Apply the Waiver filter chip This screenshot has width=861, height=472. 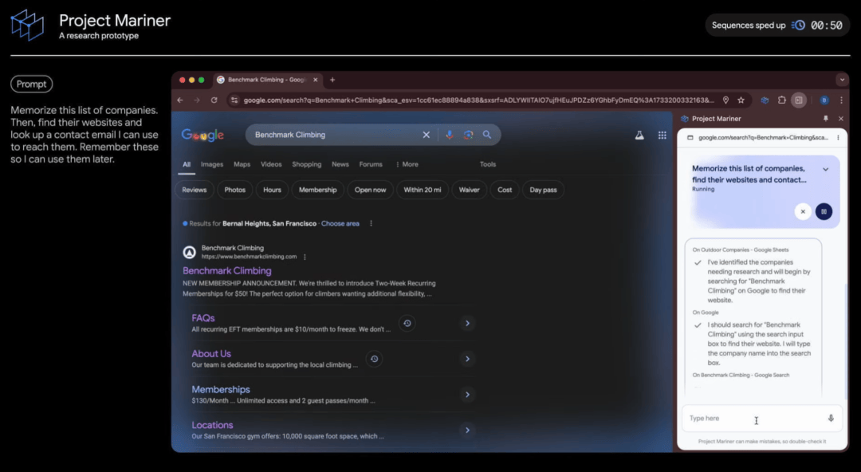click(x=469, y=190)
